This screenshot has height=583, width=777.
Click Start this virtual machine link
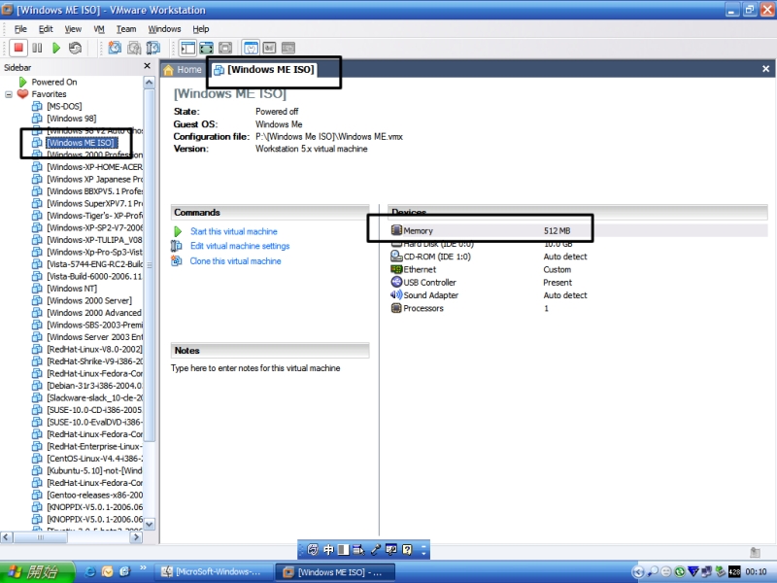[x=234, y=231]
